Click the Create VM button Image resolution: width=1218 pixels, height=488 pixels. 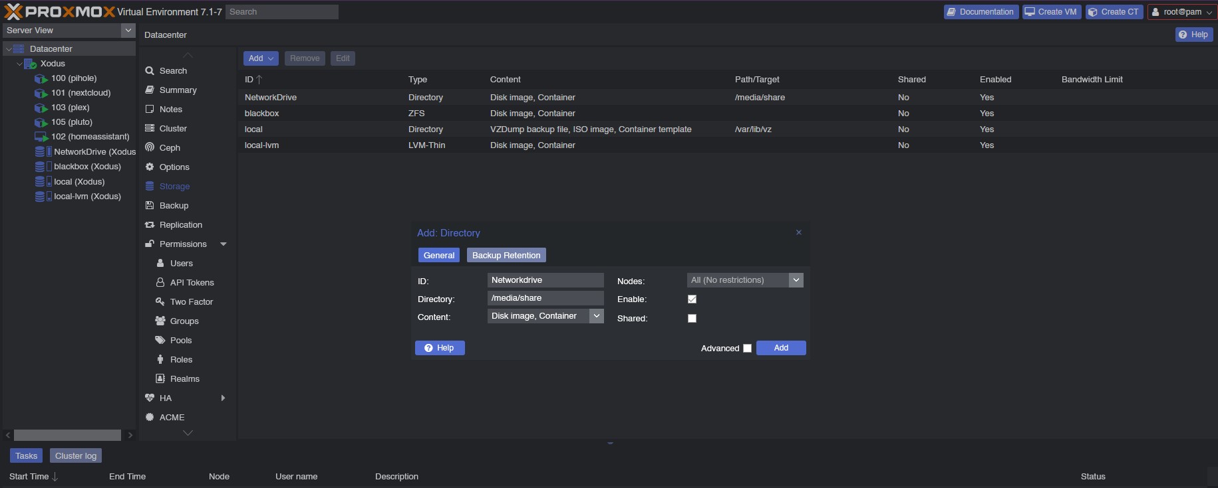(1050, 12)
